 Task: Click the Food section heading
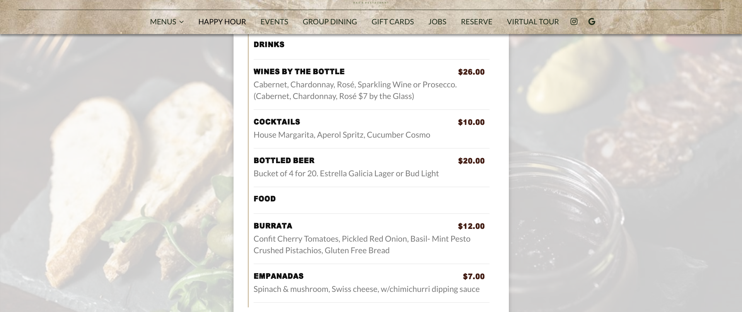[x=264, y=199]
